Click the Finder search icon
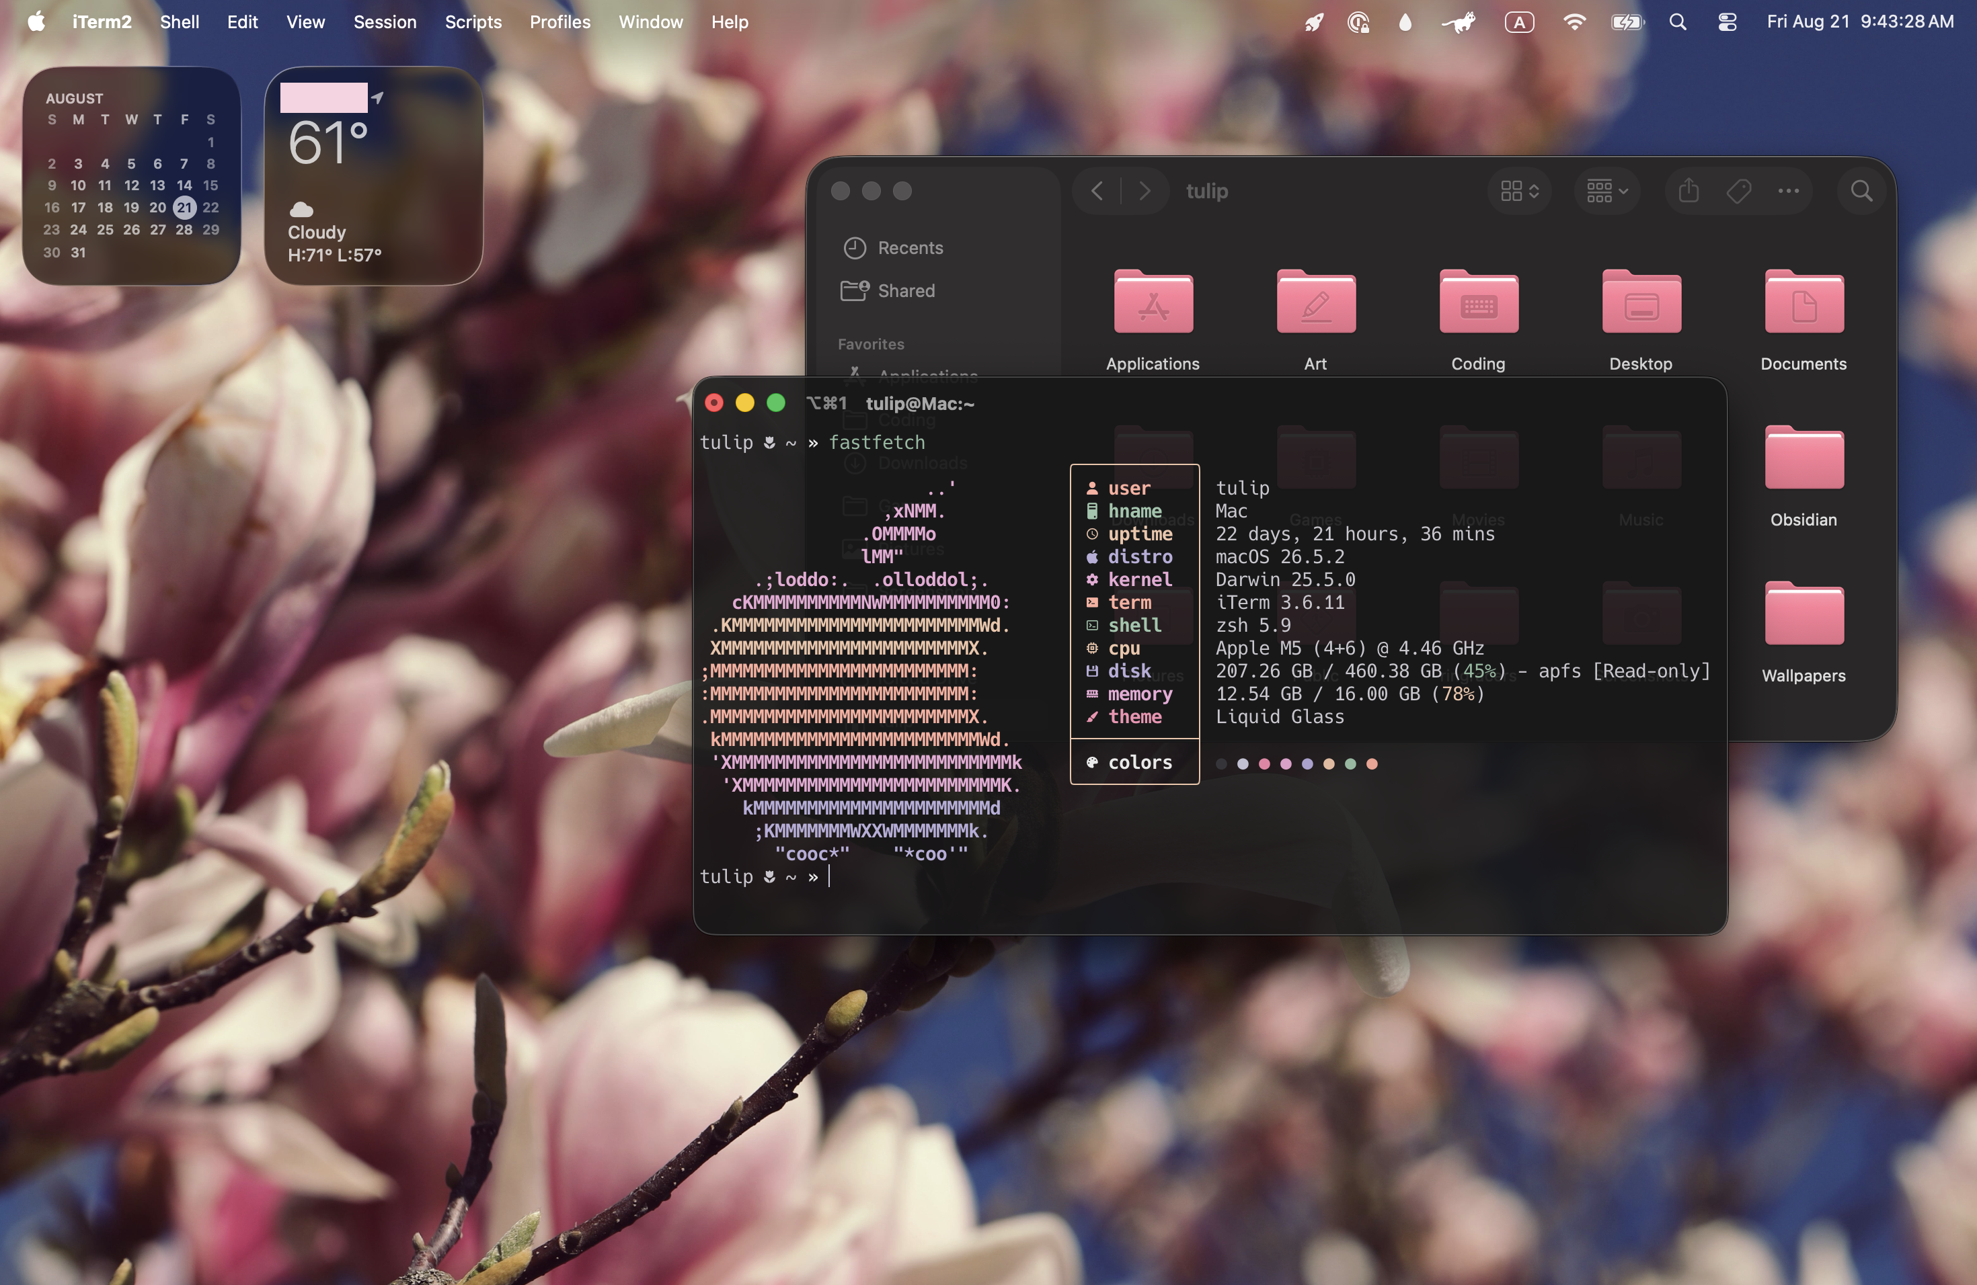 pyautogui.click(x=1861, y=191)
